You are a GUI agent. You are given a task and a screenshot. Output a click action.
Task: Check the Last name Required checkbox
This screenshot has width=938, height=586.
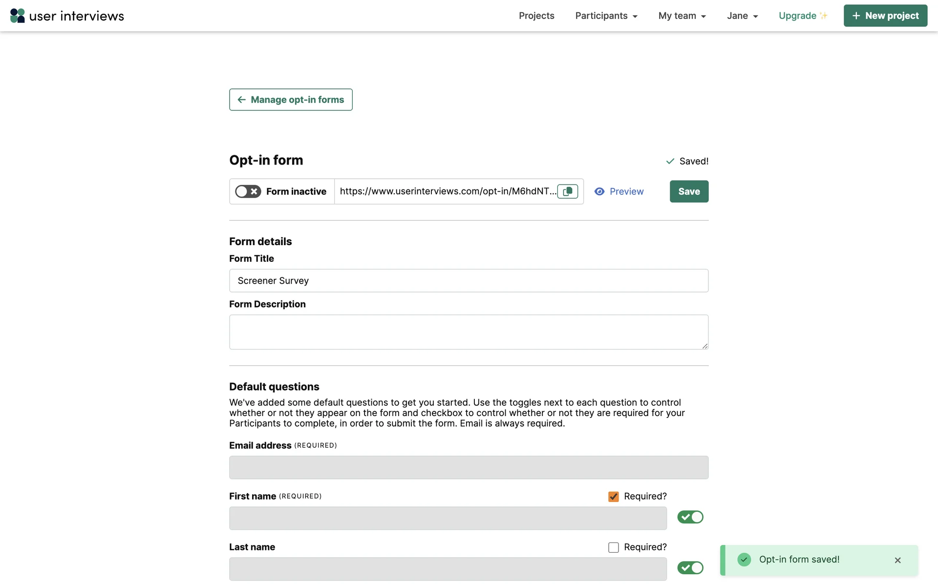click(x=614, y=547)
